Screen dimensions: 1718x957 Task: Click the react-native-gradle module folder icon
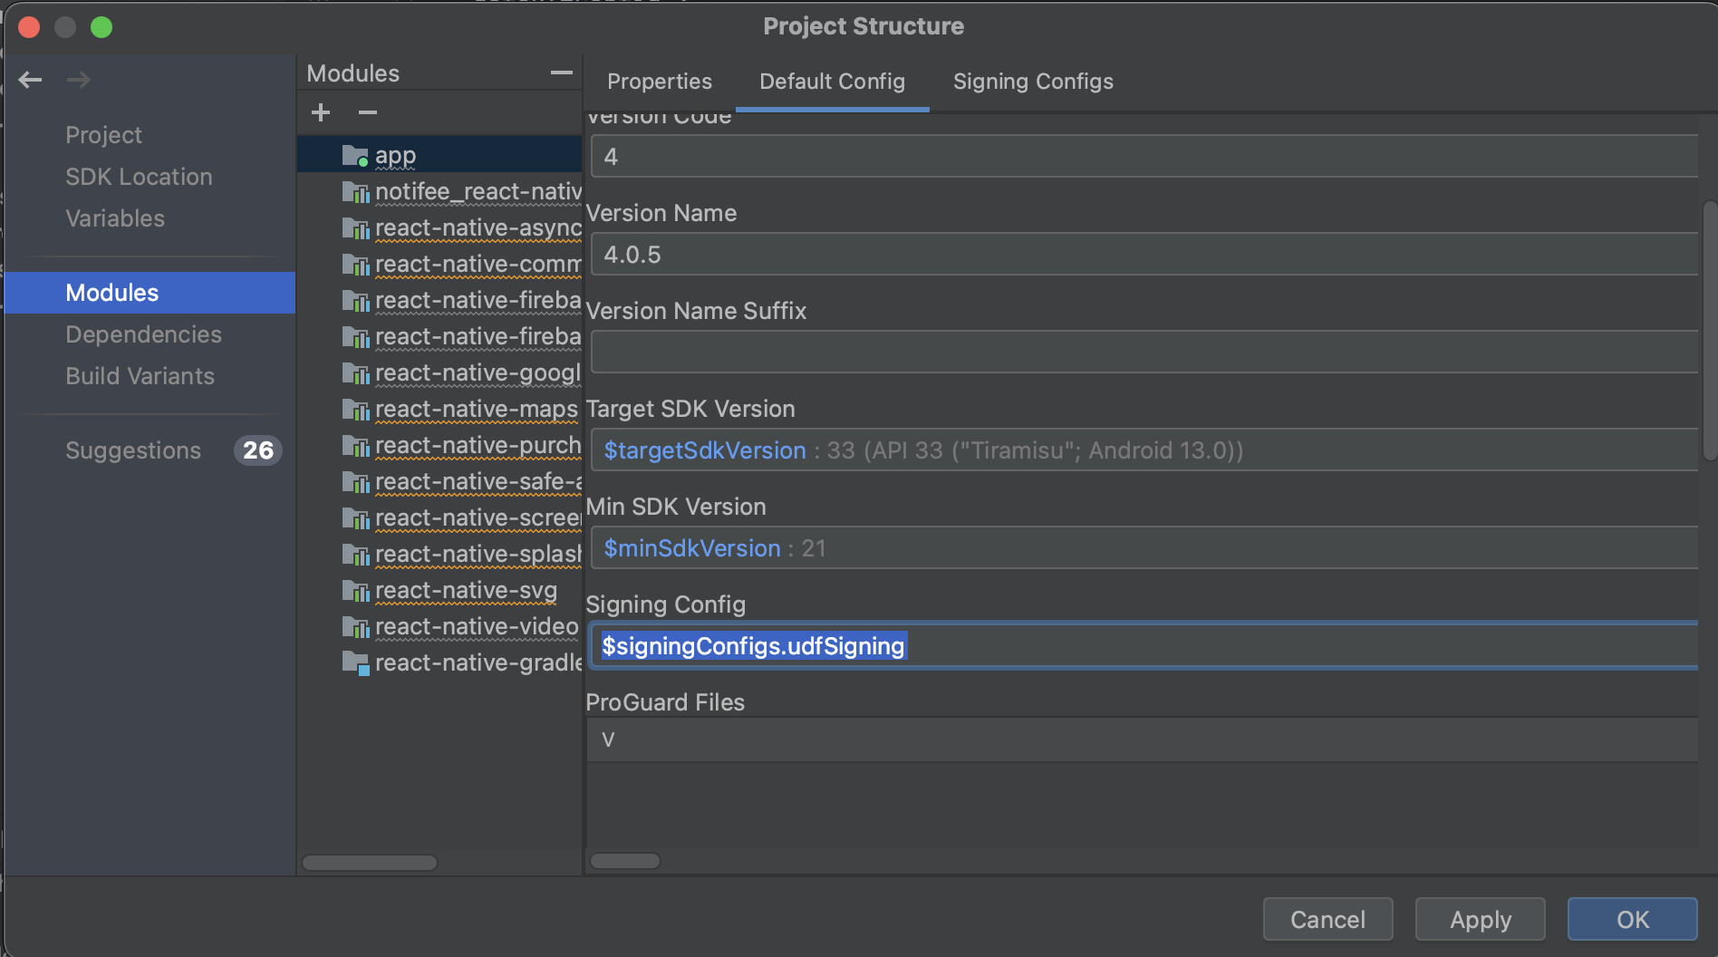(x=355, y=663)
